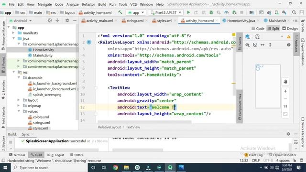Switch editor to Split view
This screenshot has width=306, height=172.
tap(273, 29)
